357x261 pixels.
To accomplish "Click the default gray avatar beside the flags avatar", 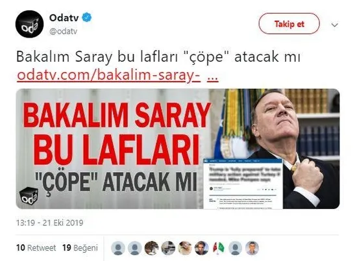I will tap(236, 248).
